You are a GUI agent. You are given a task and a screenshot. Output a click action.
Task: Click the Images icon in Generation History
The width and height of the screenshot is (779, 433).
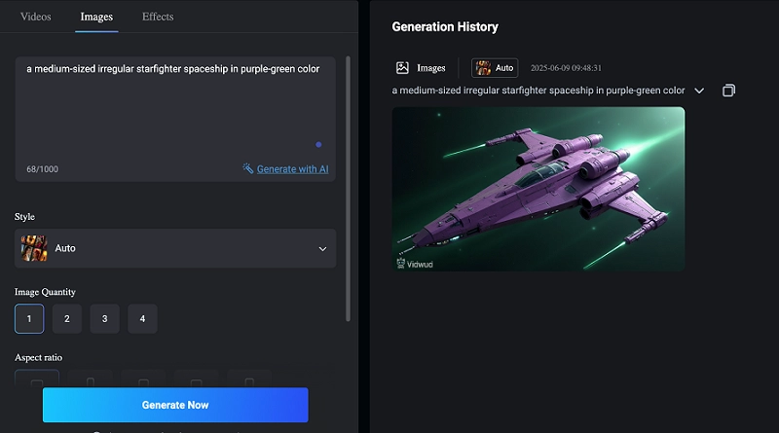tap(402, 68)
